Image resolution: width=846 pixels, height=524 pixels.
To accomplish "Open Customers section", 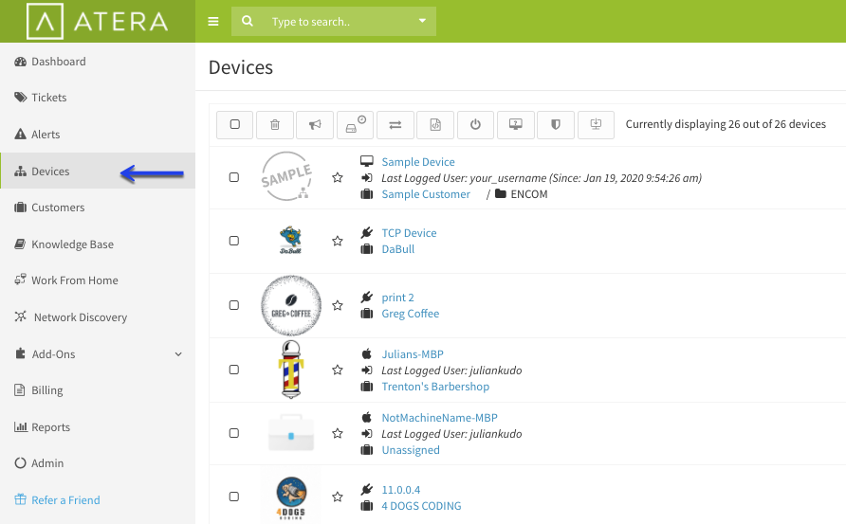I will (97, 208).
